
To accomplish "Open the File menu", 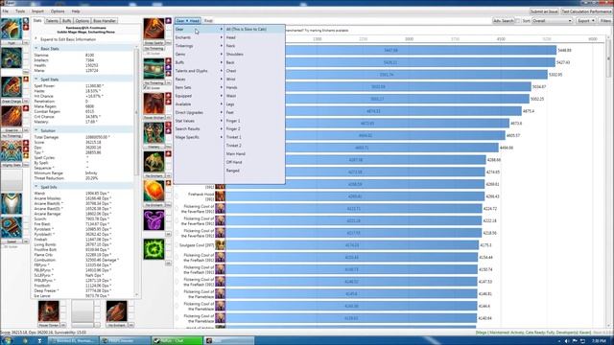I will click(x=6, y=11).
